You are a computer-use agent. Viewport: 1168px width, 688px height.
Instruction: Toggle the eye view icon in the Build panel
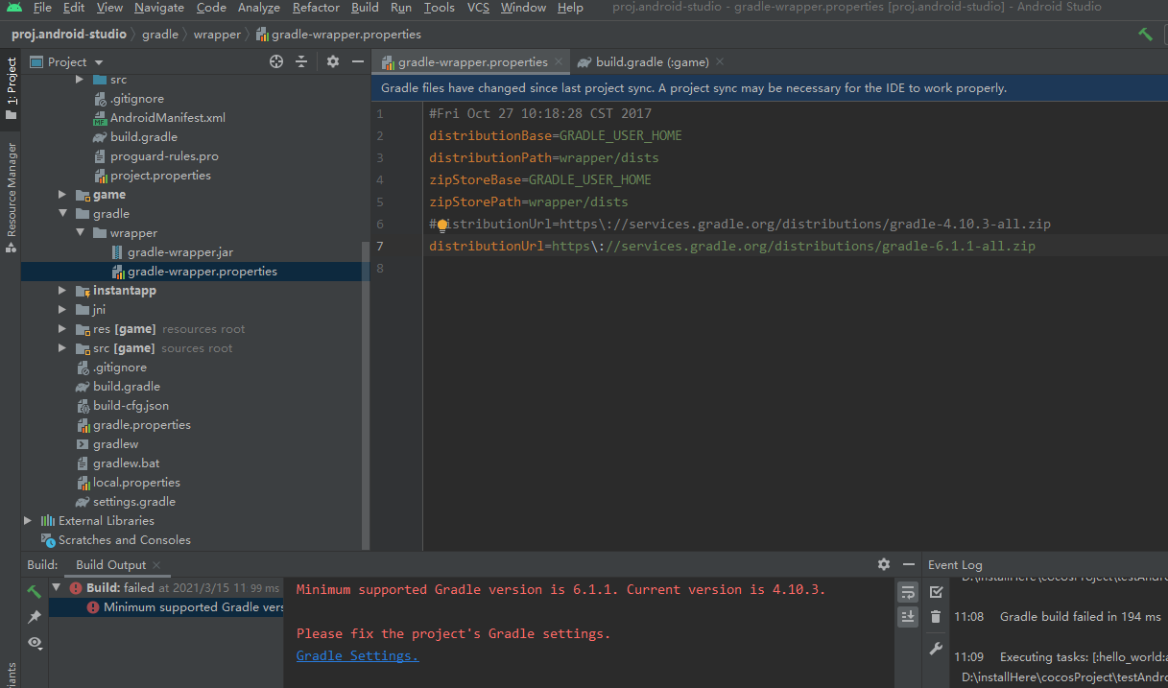[35, 643]
